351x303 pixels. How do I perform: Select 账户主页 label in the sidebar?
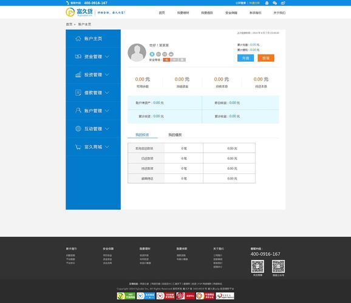(93, 39)
